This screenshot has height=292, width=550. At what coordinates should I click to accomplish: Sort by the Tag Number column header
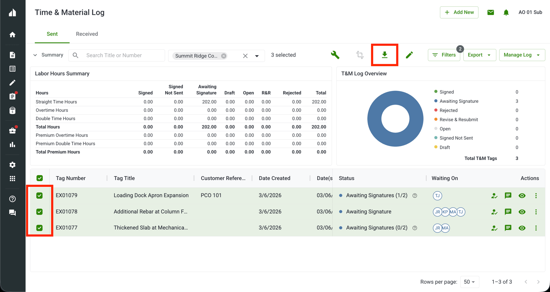point(71,178)
